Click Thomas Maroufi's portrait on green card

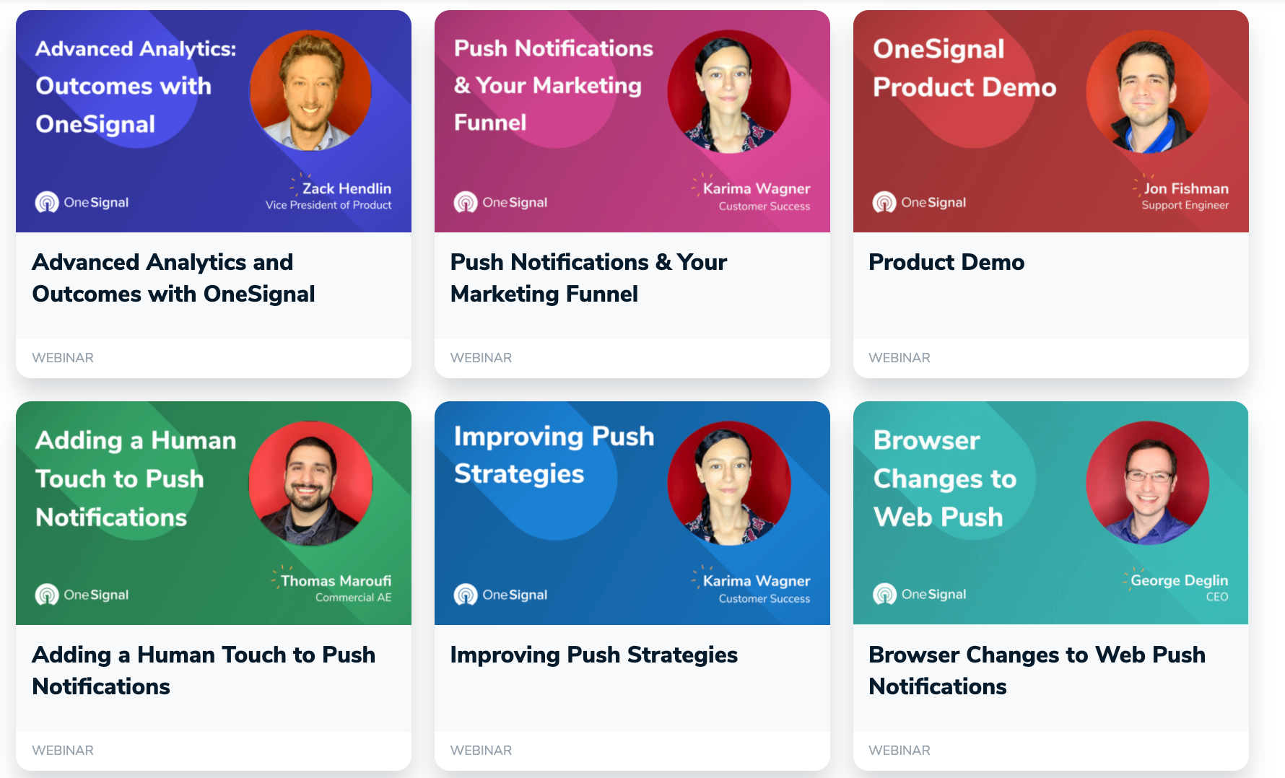[310, 483]
